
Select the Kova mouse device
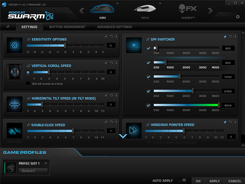click(145, 11)
